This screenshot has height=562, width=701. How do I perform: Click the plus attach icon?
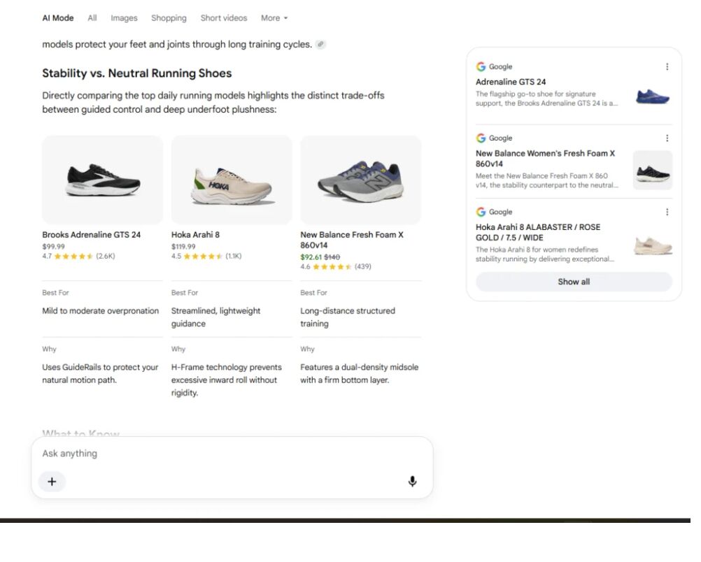[52, 482]
